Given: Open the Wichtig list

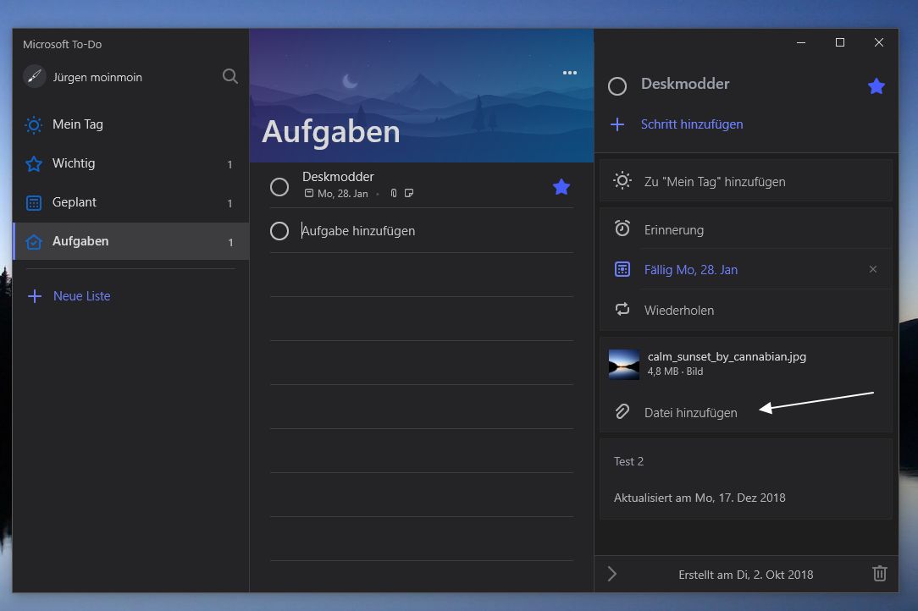Looking at the screenshot, I should (x=131, y=163).
